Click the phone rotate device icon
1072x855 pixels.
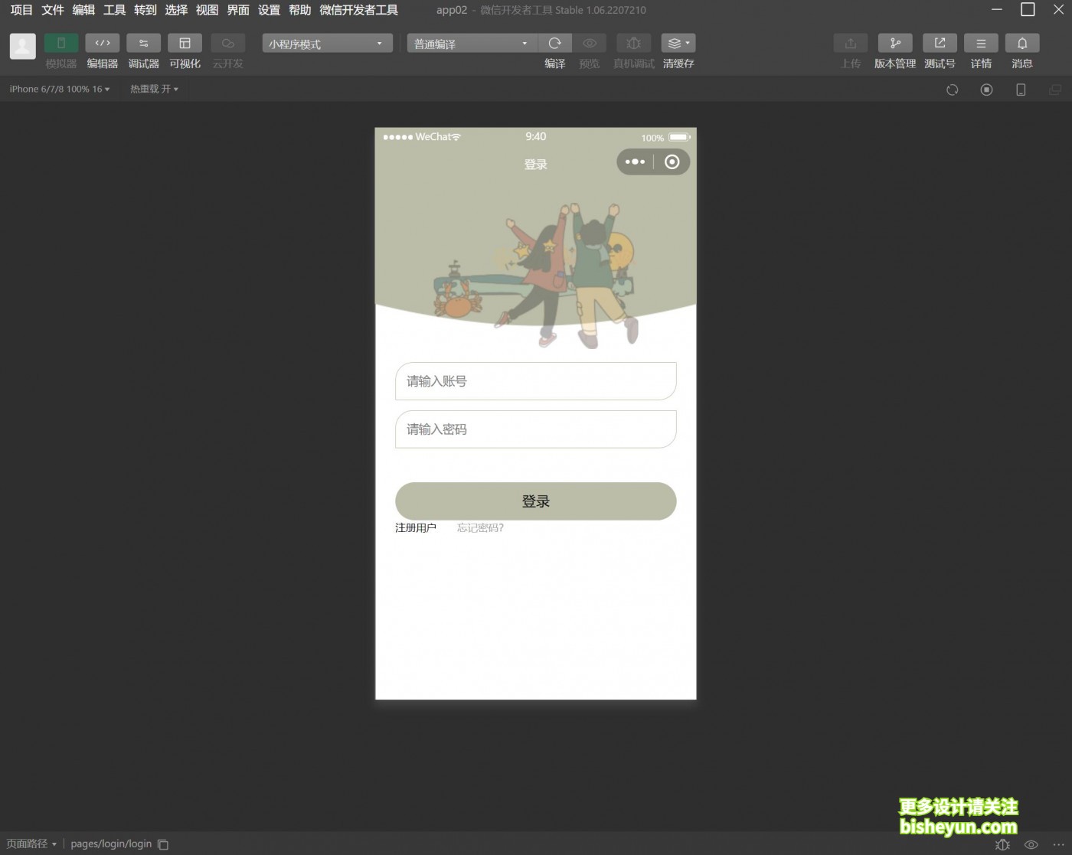[1021, 90]
